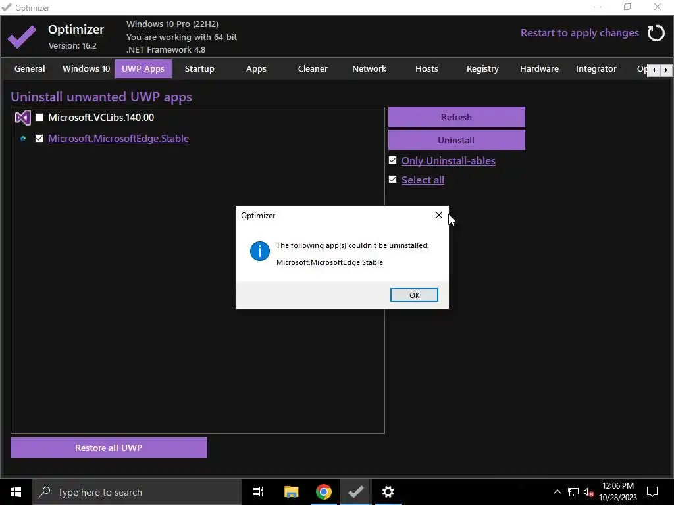
Task: Open the Network tab
Action: [x=369, y=68]
